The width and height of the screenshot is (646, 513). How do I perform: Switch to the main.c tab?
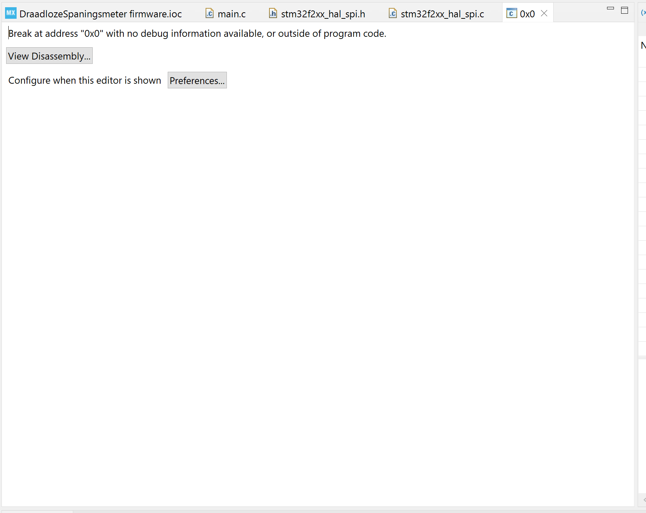coord(231,14)
